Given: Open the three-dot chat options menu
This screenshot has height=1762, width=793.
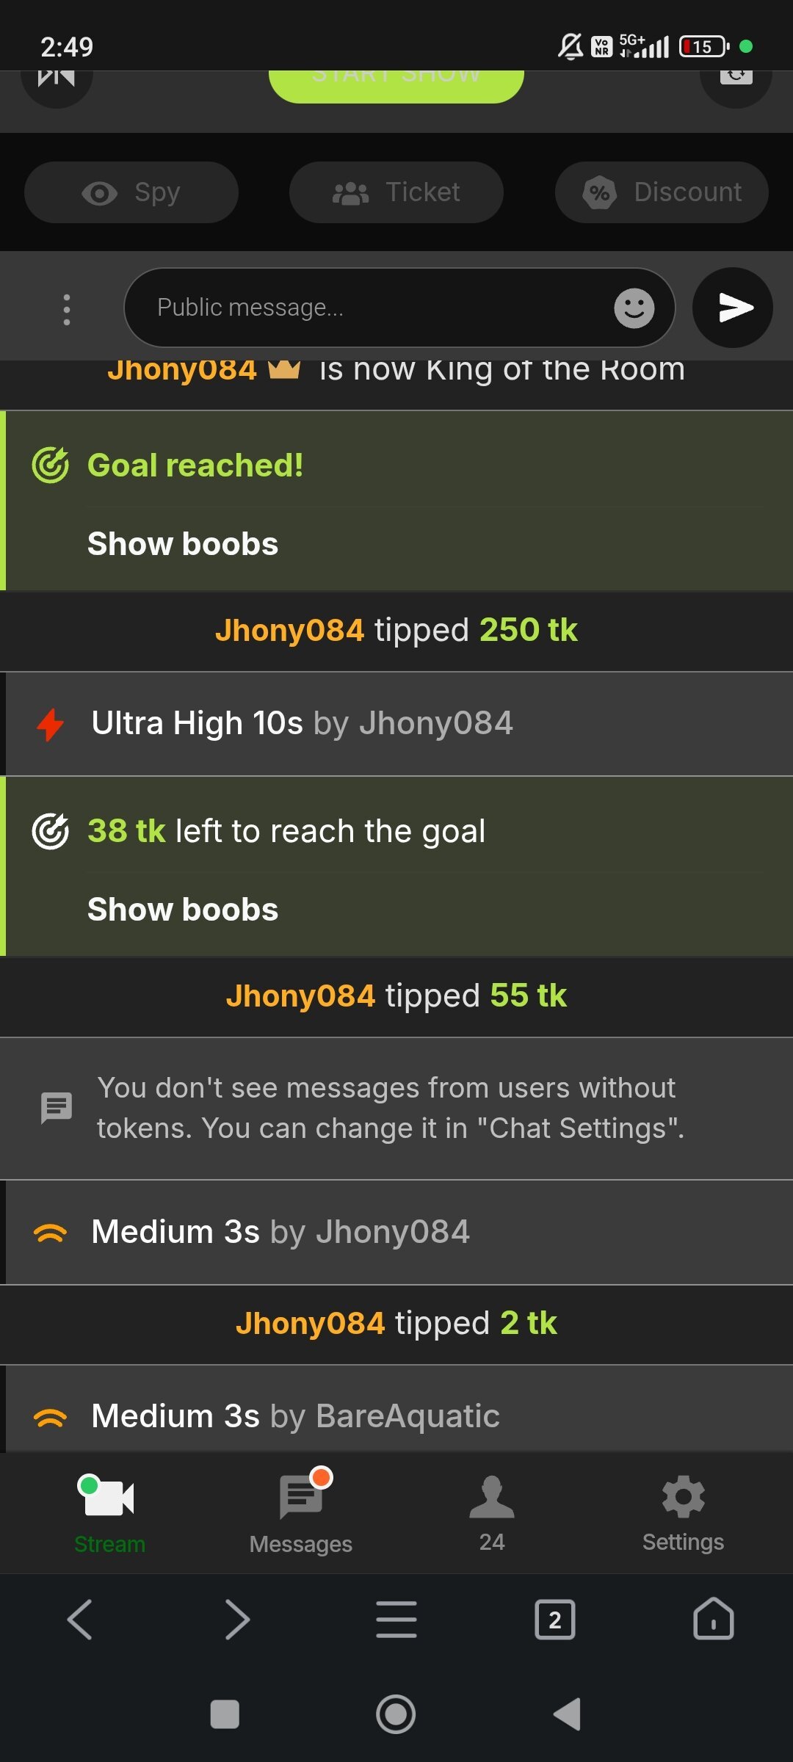Looking at the screenshot, I should [x=67, y=309].
